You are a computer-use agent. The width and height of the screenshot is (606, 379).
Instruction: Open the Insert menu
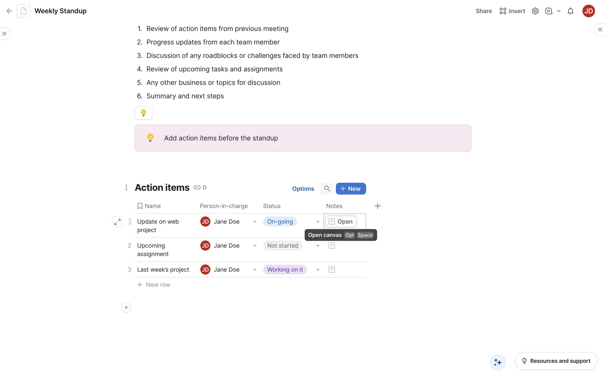click(x=512, y=11)
